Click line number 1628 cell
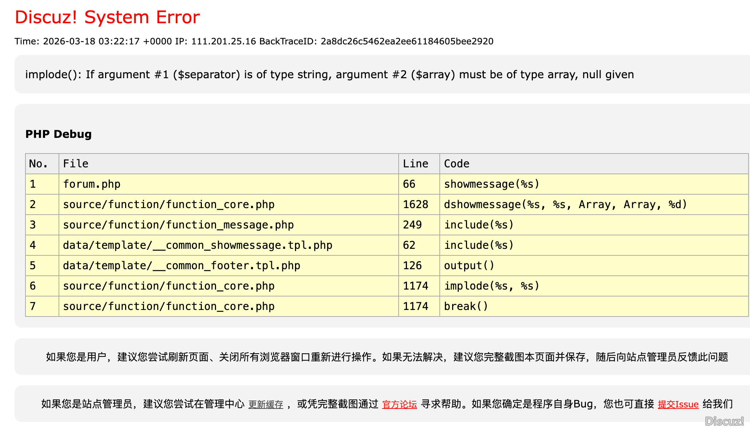Screen dimensions: 750x430 415,204
